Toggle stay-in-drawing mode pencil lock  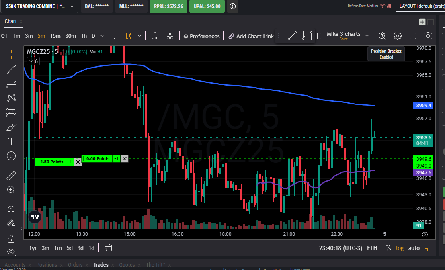point(11,224)
